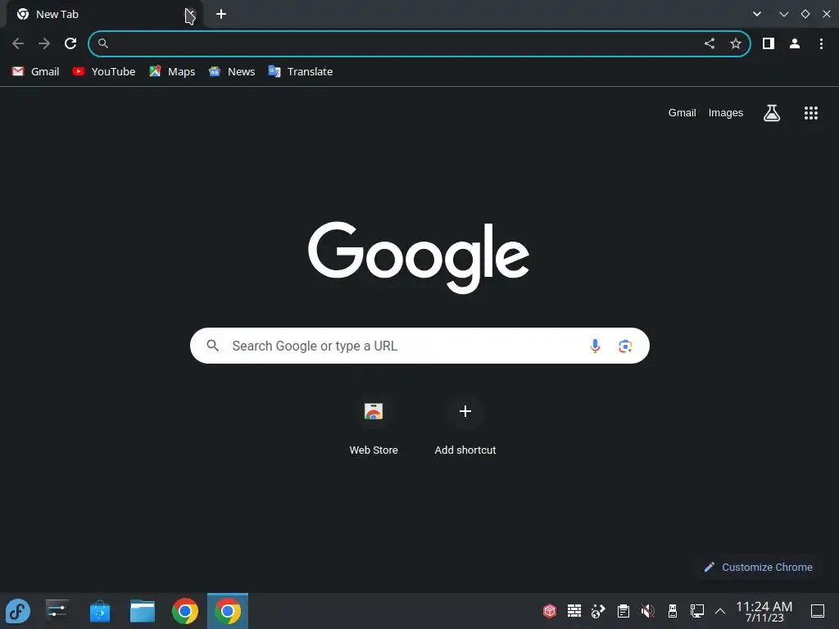This screenshot has width=839, height=629.
Task: Open a new tab with plus button
Action: pos(221,15)
